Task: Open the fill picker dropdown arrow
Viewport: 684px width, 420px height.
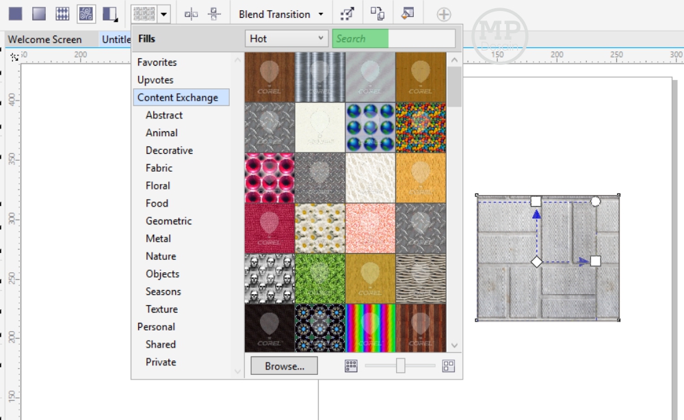Action: pyautogui.click(x=161, y=12)
